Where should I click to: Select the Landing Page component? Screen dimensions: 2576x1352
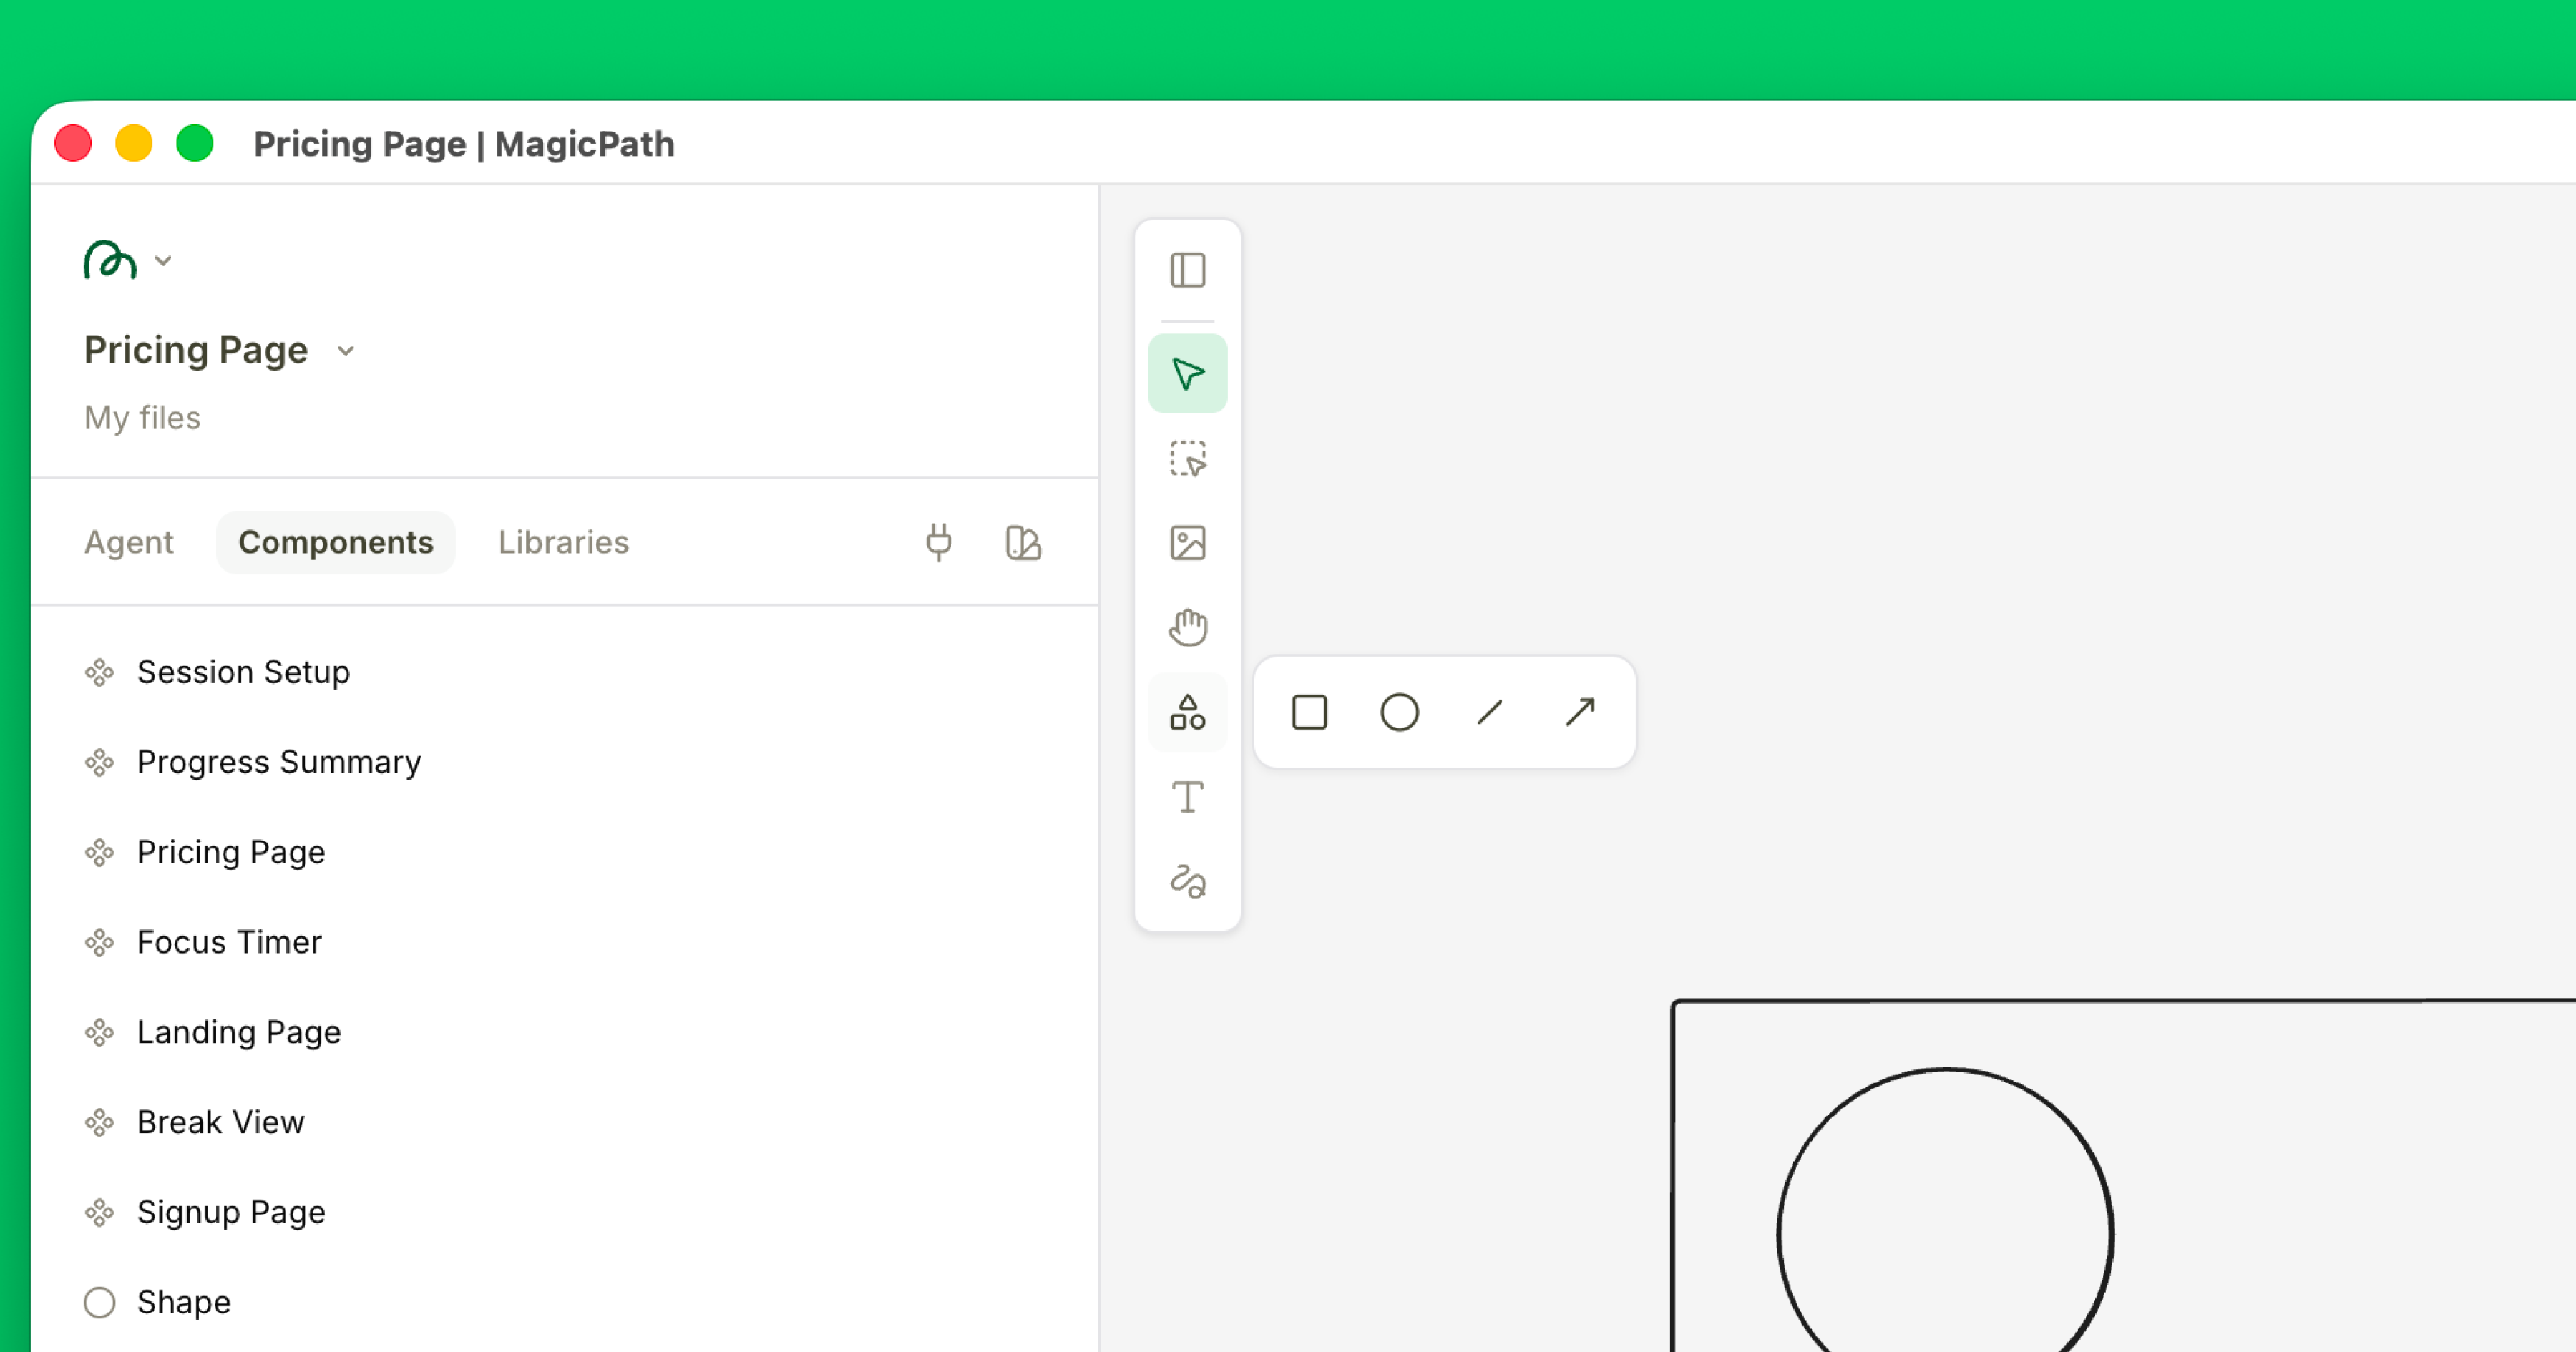click(x=565, y=1032)
